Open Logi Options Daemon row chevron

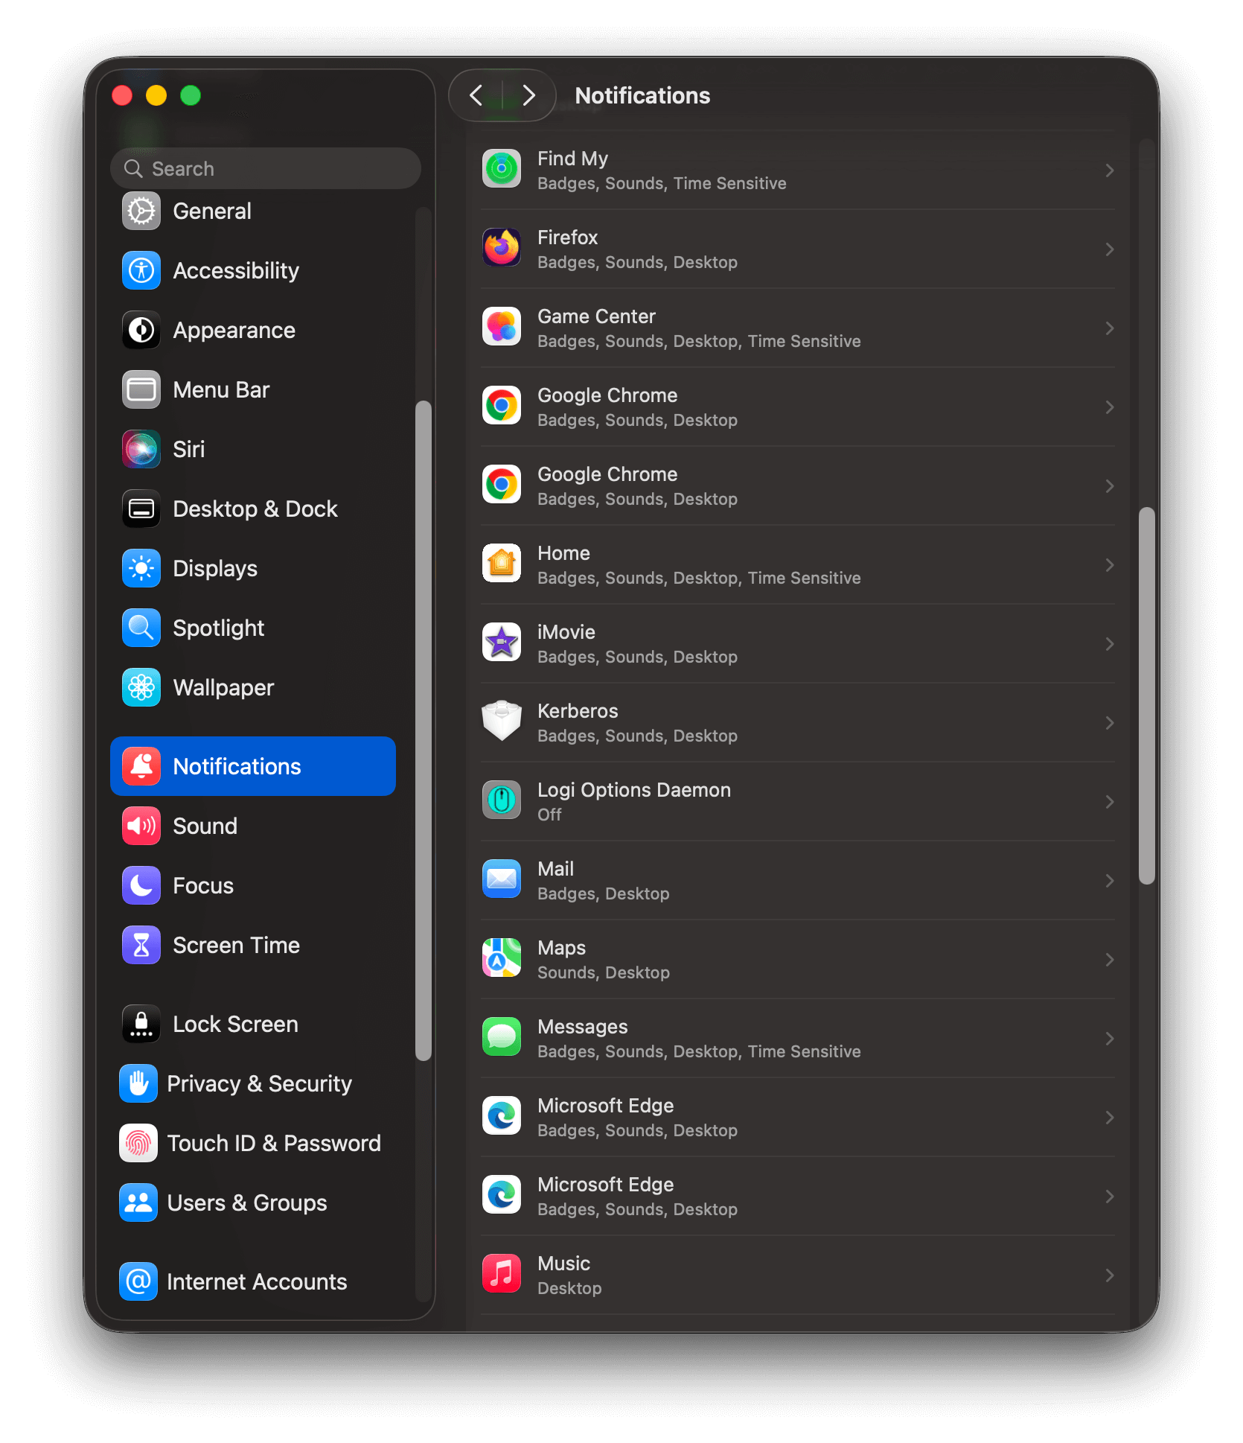[1109, 802]
